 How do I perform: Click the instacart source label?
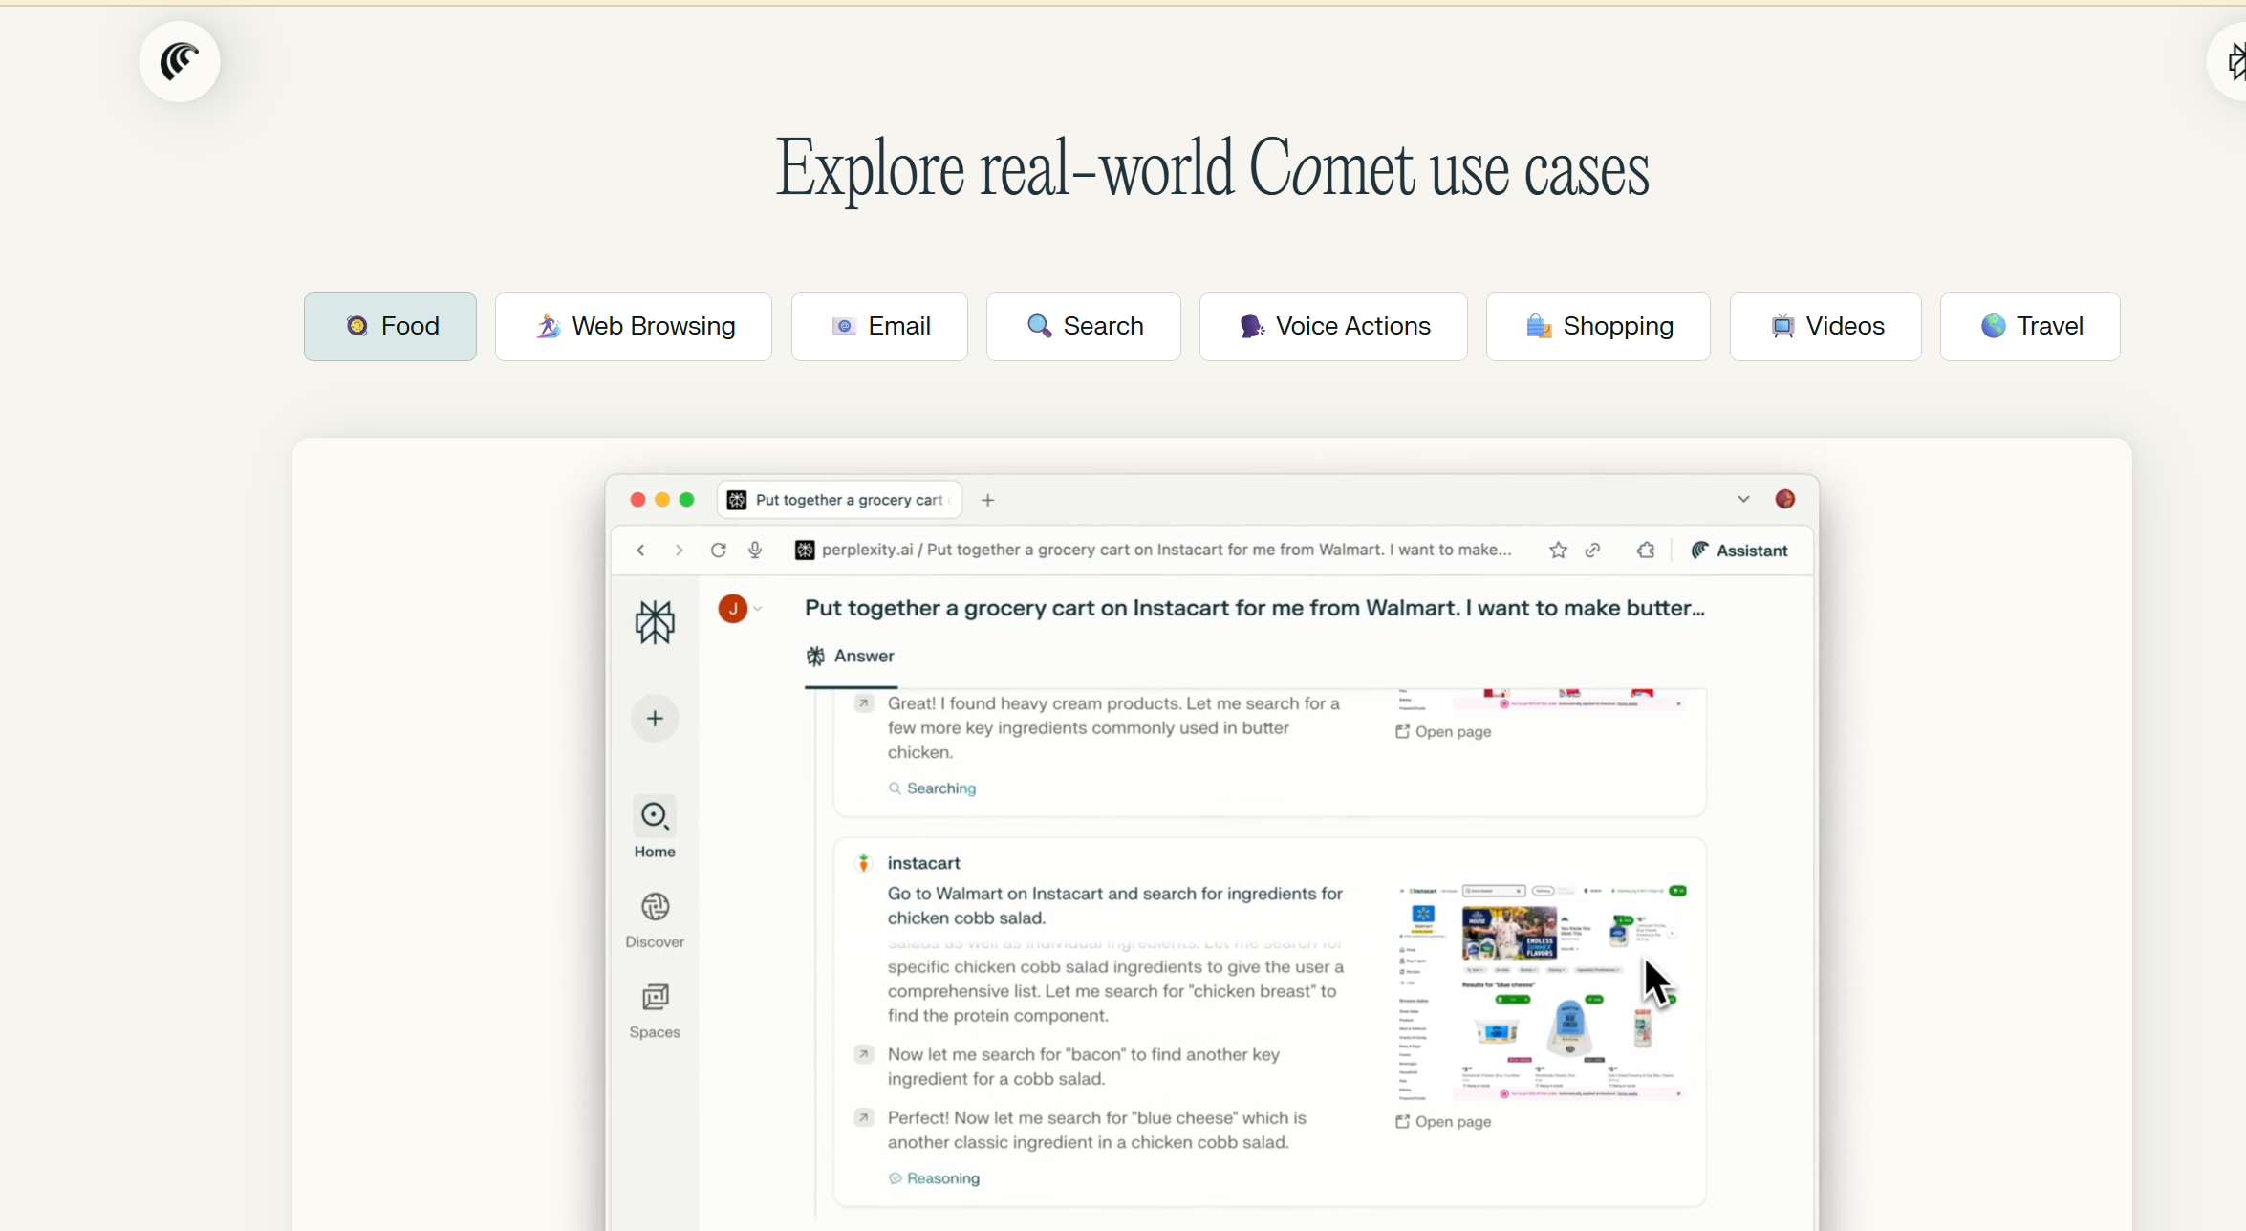[923, 863]
